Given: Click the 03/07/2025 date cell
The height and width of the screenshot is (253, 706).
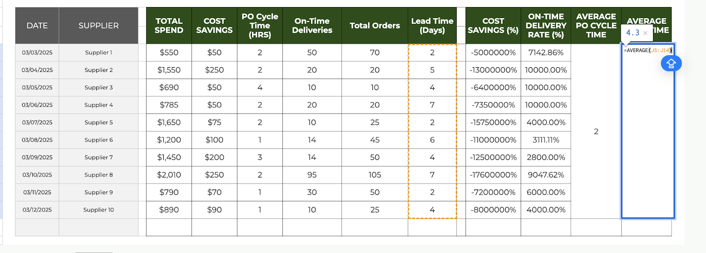Looking at the screenshot, I should point(37,122).
